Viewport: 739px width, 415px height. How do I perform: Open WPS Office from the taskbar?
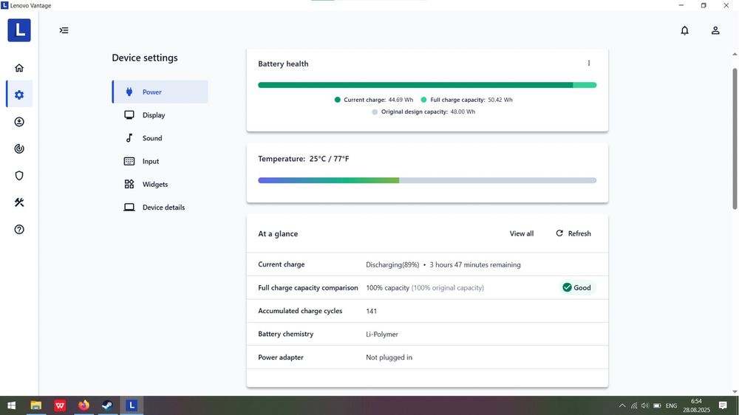[x=60, y=405]
